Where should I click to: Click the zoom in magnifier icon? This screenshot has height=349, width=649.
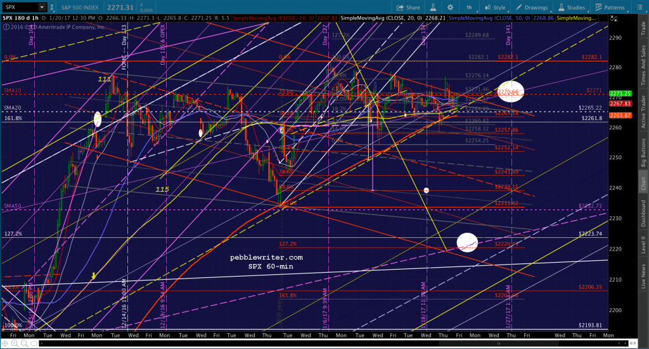15,343
